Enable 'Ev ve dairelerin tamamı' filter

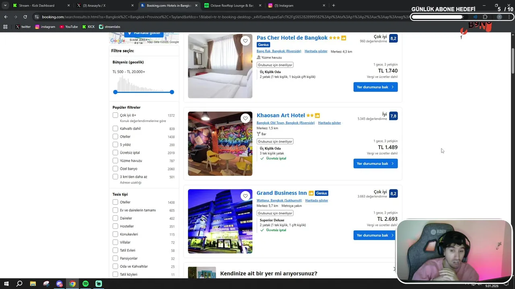(x=115, y=210)
